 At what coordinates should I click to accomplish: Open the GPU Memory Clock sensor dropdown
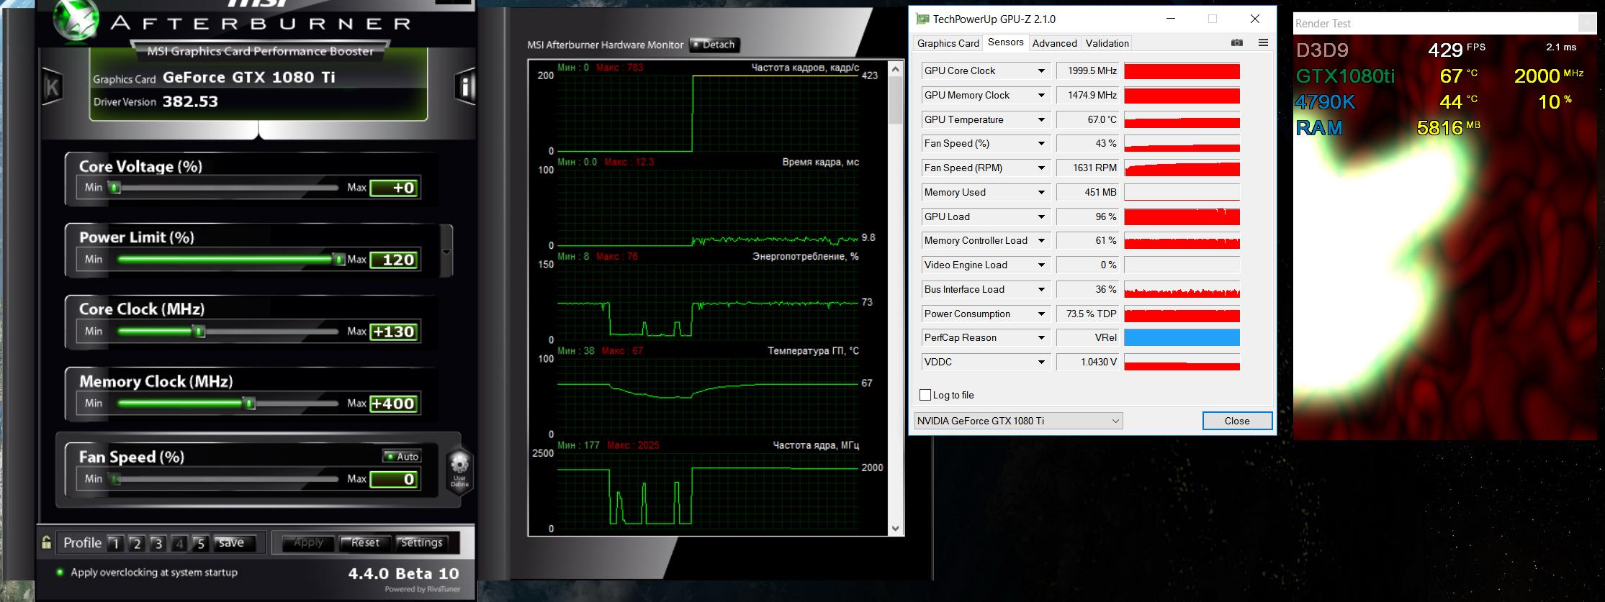pyautogui.click(x=1041, y=96)
